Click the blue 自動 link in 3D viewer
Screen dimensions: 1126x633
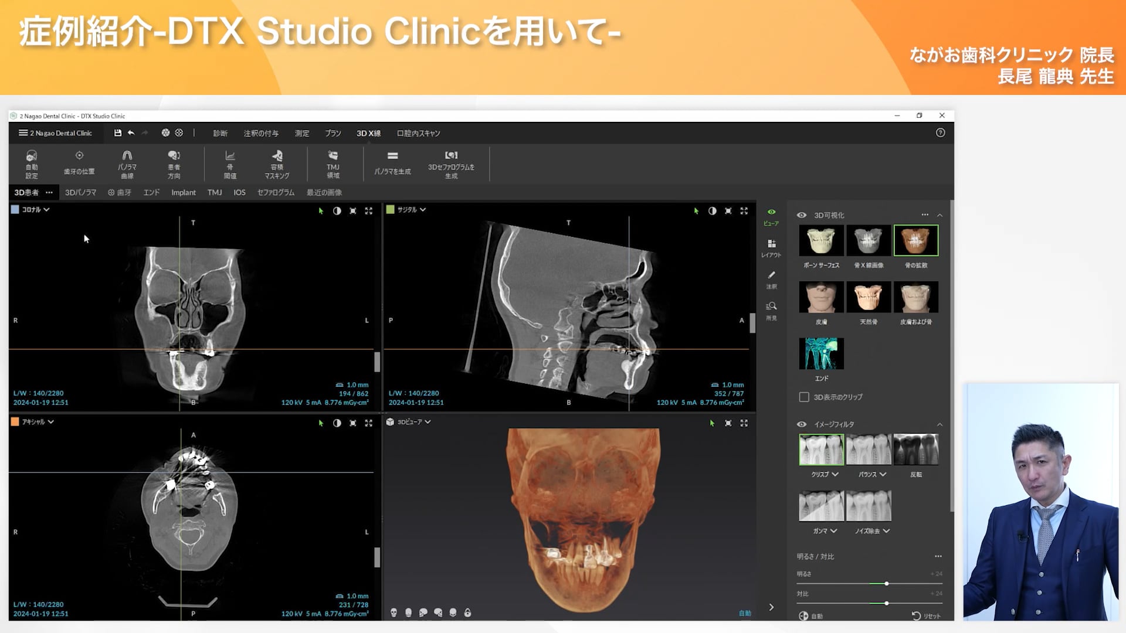click(x=745, y=613)
